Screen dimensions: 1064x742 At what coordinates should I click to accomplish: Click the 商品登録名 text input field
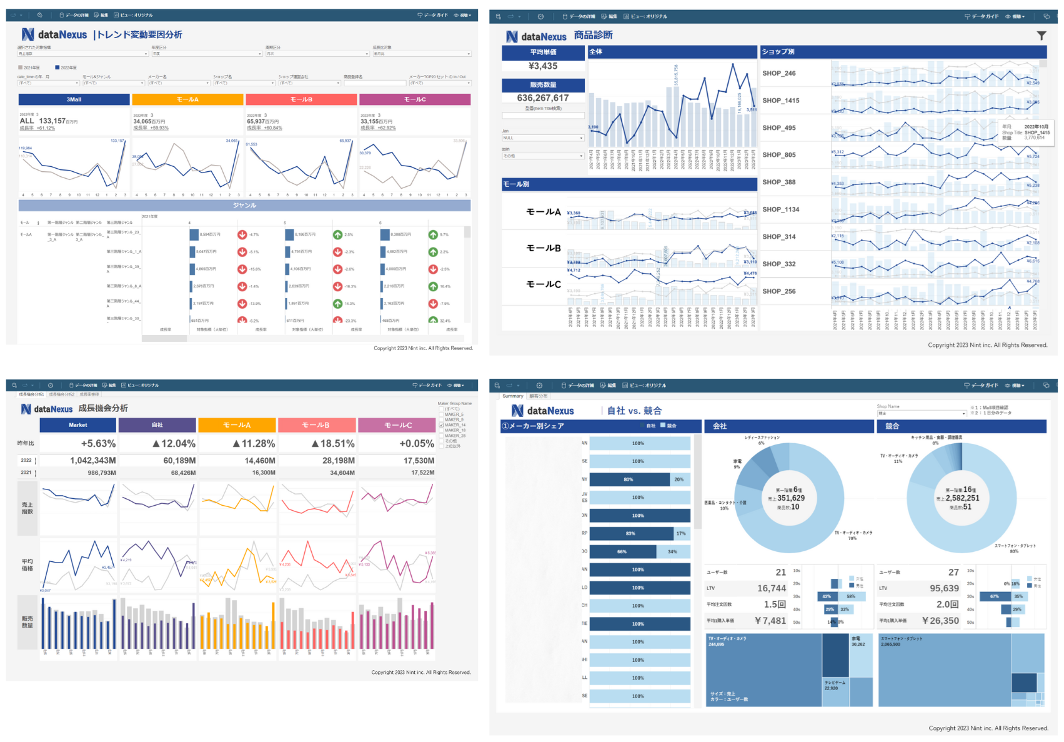point(374,83)
